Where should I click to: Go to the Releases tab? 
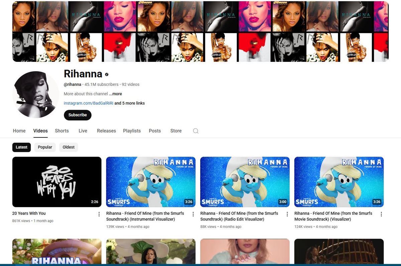[106, 131]
